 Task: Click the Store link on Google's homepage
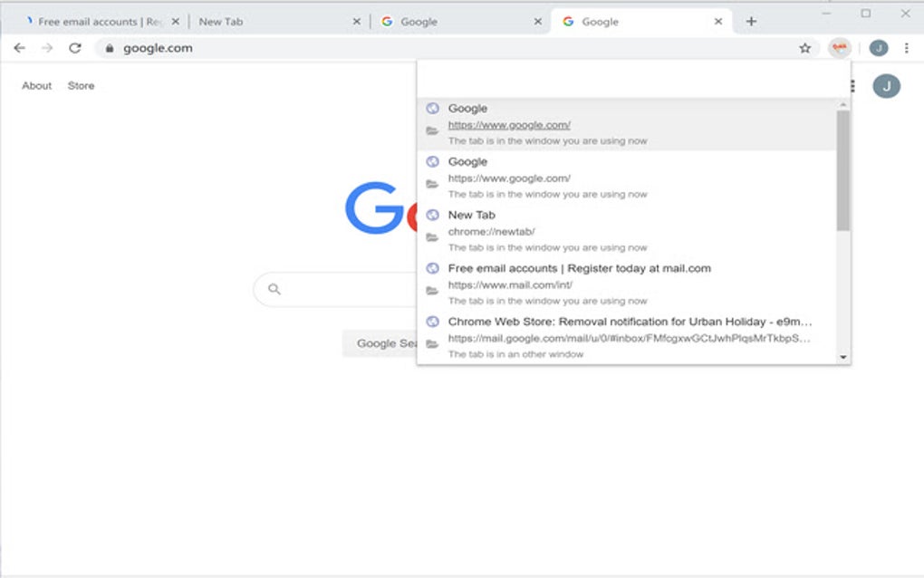81,85
